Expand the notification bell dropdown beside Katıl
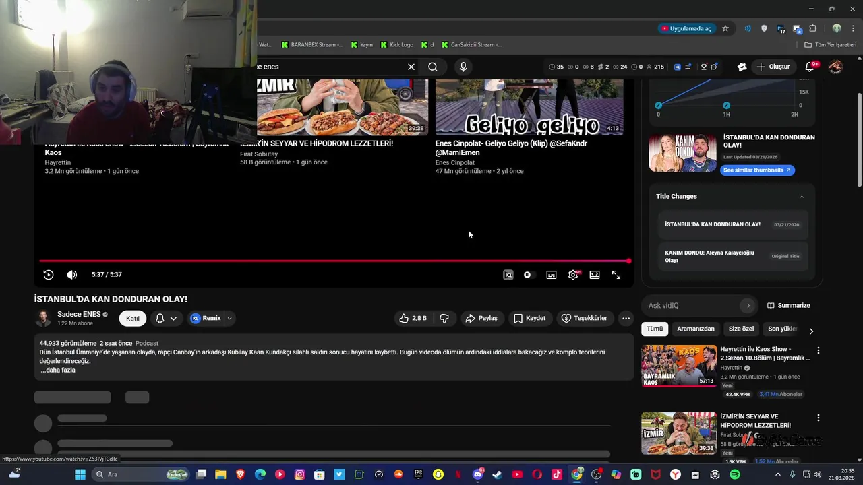This screenshot has height=485, width=863. tap(167, 319)
